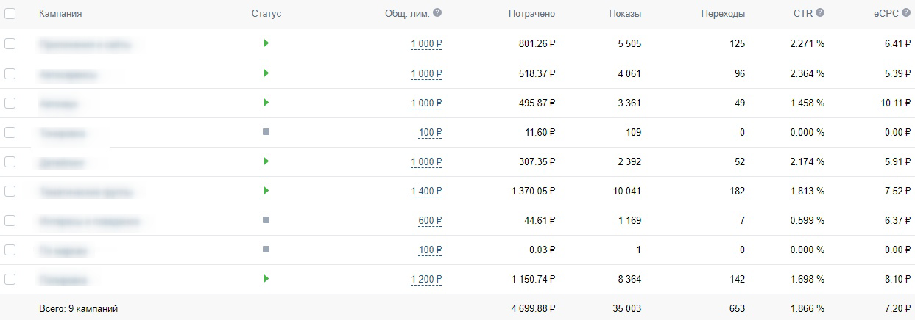This screenshot has width=915, height=320.
Task: Click the gray stop status of the 0.03 ₽ campaign
Action: tap(266, 250)
